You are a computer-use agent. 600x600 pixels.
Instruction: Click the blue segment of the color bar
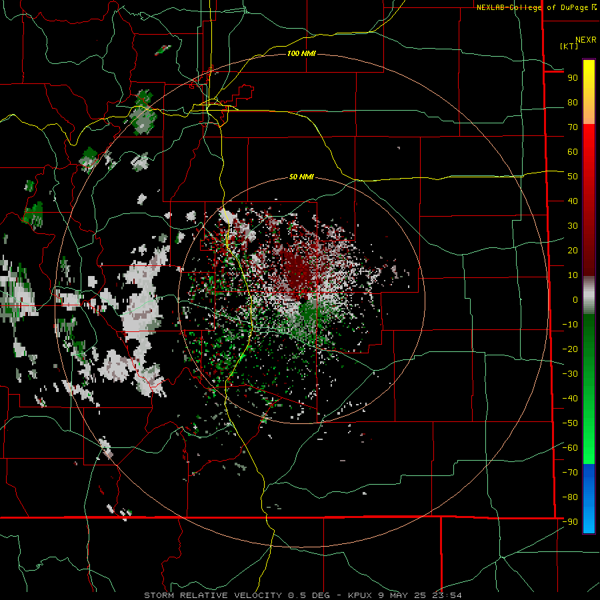click(589, 499)
